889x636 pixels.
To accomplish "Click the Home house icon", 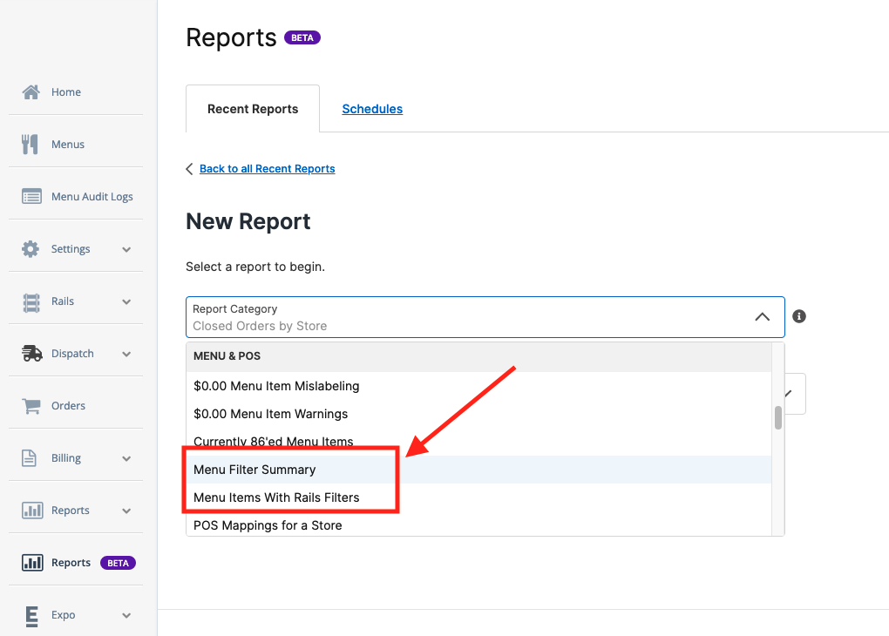I will (x=31, y=91).
